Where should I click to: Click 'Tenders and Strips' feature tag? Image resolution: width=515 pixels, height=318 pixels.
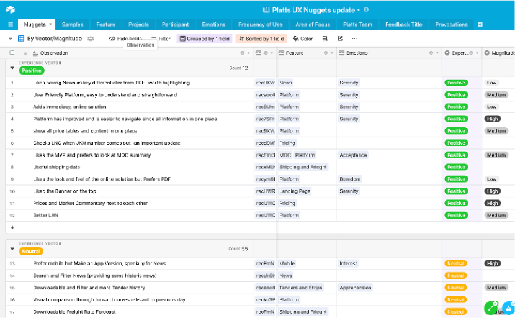coord(301,288)
